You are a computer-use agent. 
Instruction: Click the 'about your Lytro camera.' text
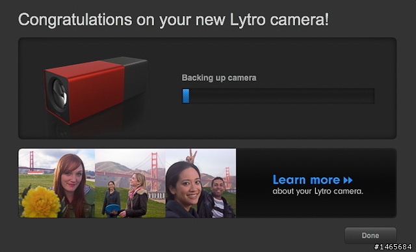click(x=318, y=191)
